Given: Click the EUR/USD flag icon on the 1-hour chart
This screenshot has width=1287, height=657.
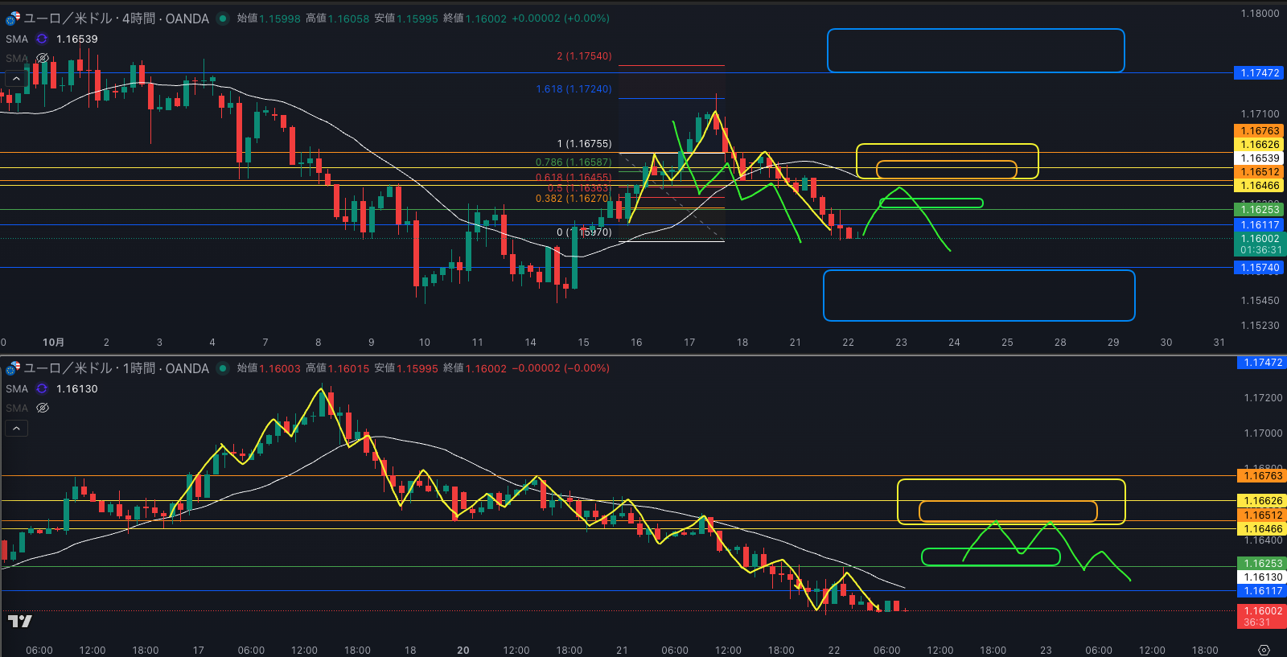Looking at the screenshot, I should (x=13, y=368).
